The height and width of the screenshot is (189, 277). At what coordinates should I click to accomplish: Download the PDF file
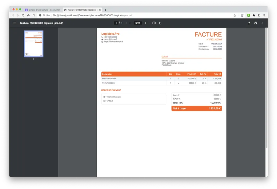click(249, 23)
